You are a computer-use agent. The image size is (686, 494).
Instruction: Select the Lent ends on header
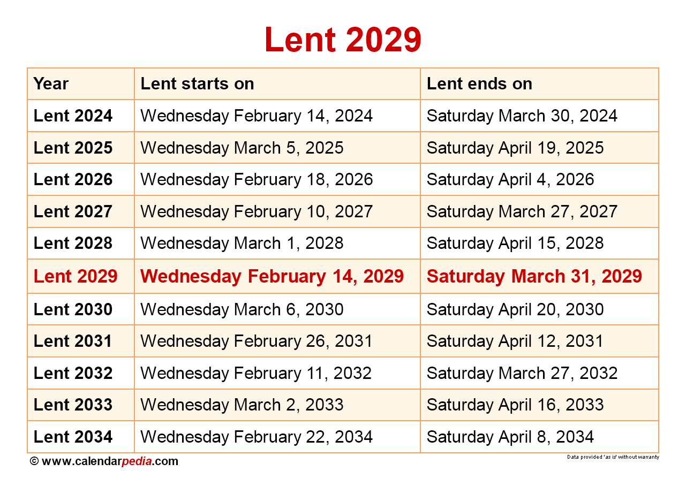tap(479, 83)
